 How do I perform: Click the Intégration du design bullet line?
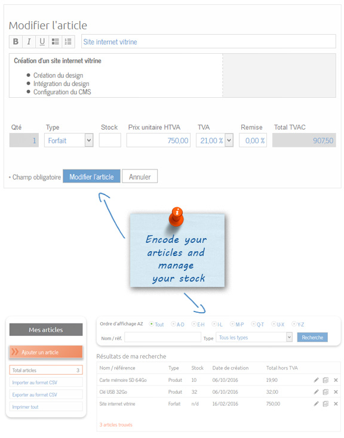[61, 84]
